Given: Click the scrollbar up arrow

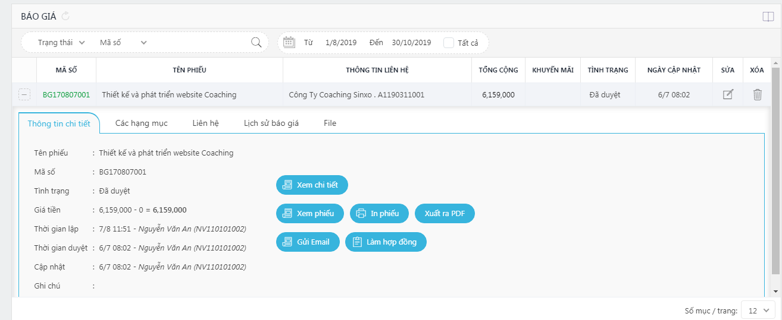Looking at the screenshot, I should tap(775, 62).
